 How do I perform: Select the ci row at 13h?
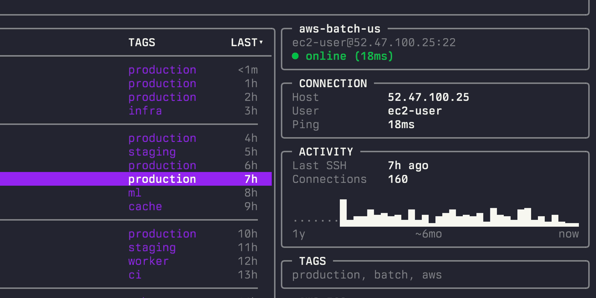coord(135,275)
